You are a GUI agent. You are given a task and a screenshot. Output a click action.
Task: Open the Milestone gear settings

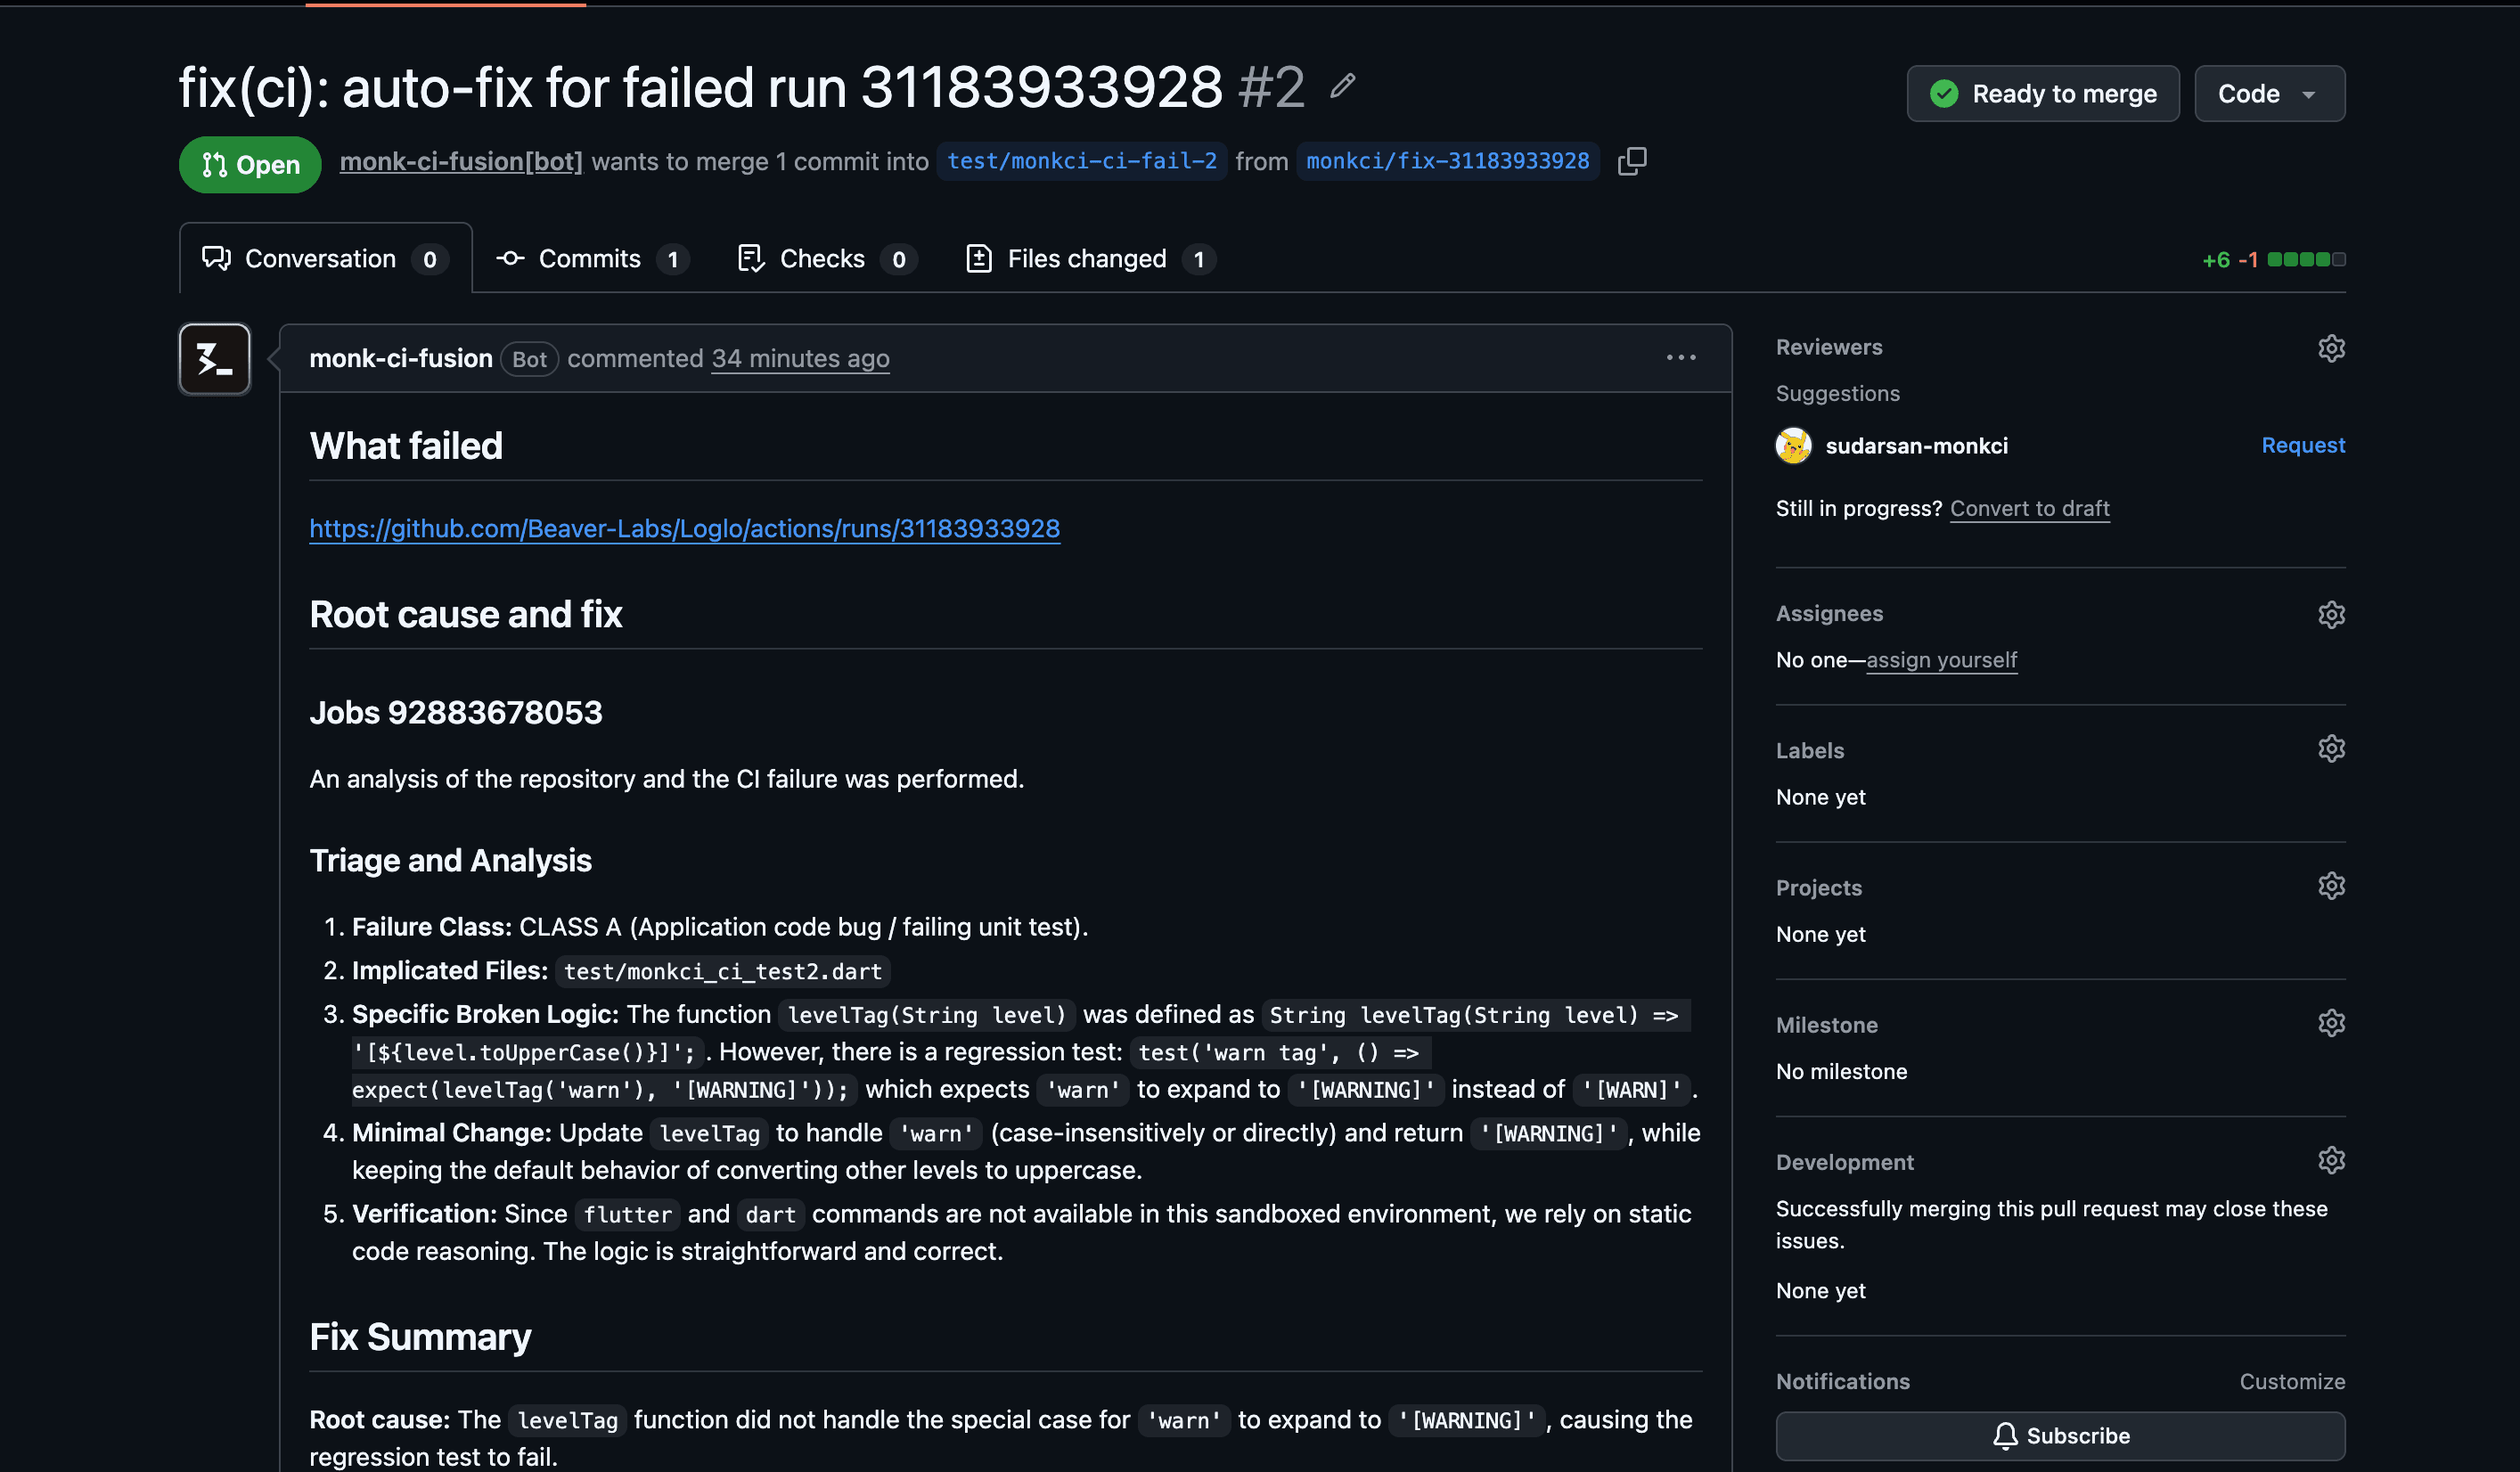[2331, 1023]
